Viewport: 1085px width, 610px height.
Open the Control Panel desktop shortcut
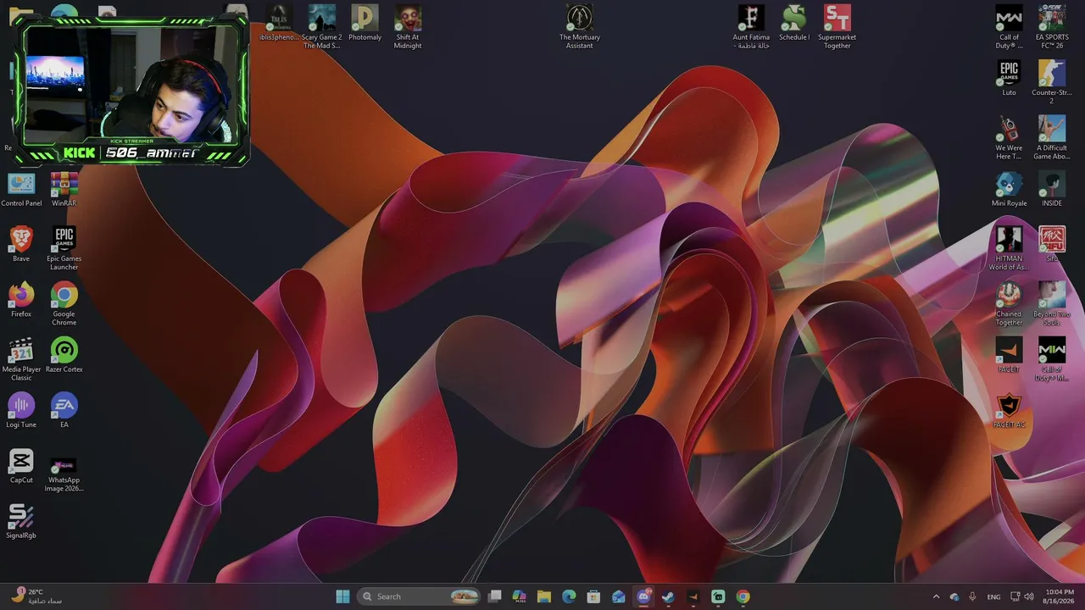click(21, 190)
